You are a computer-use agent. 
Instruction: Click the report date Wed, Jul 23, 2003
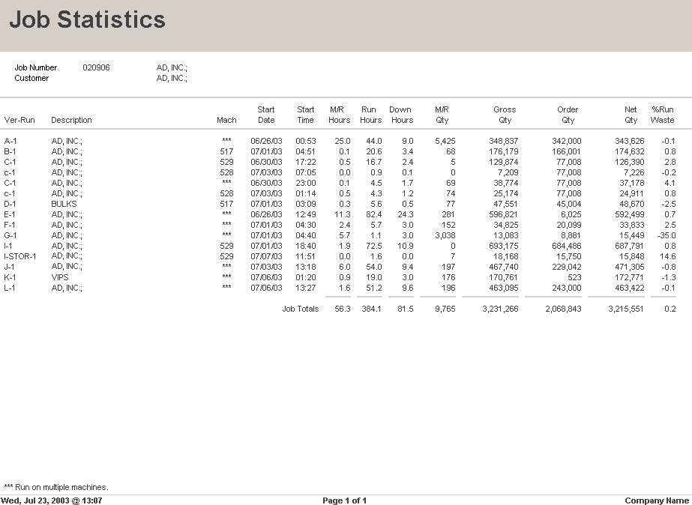tap(52, 501)
